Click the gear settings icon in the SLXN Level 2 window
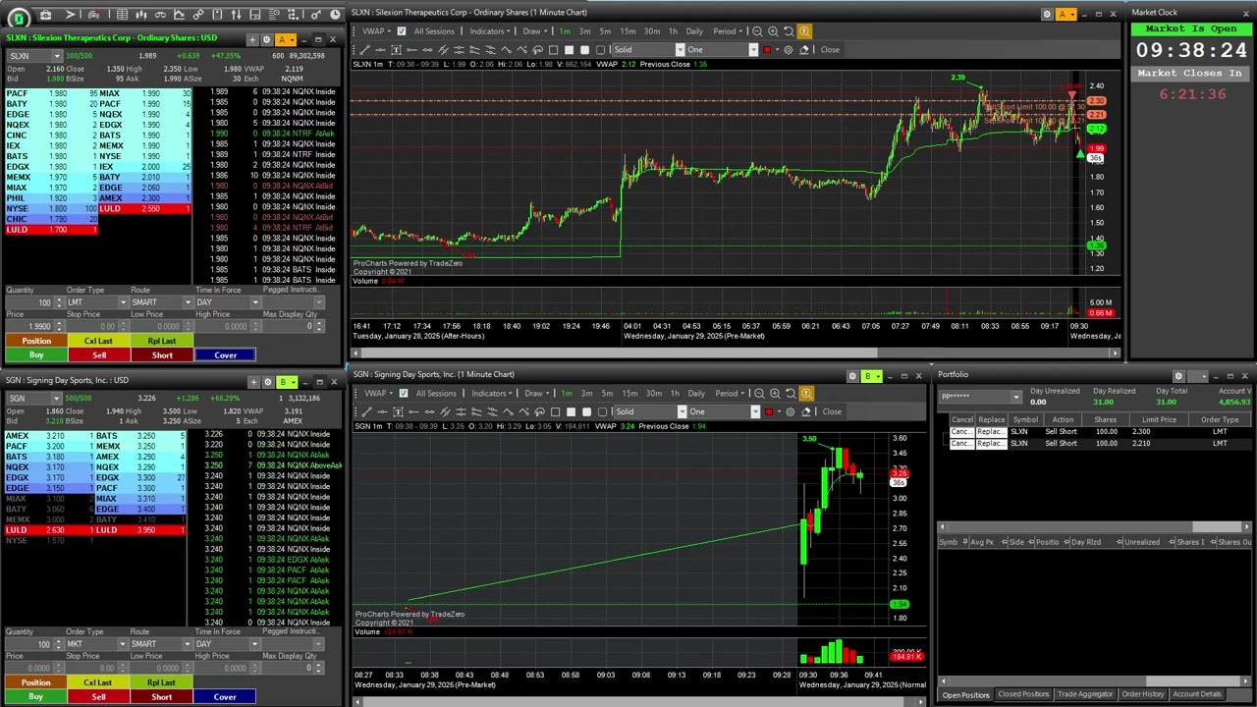The height and width of the screenshot is (707, 1257). 266,39
